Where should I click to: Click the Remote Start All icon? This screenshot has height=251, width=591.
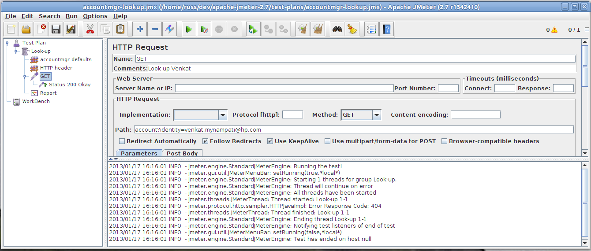[x=253, y=30]
